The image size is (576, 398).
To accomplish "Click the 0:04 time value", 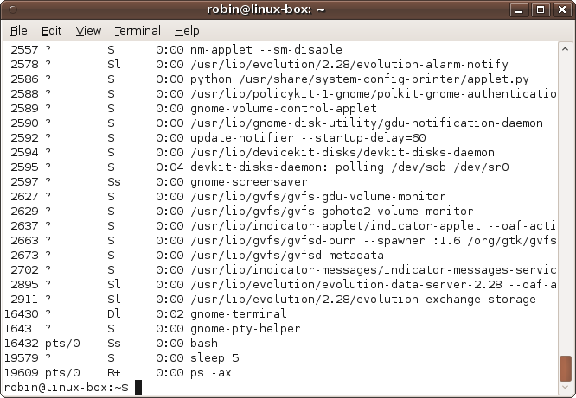I will [x=170, y=167].
